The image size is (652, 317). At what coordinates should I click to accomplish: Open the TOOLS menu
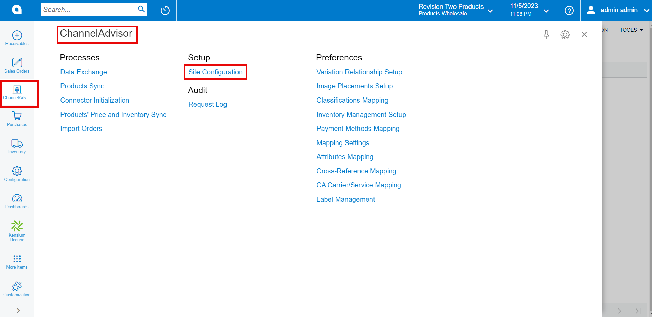click(x=631, y=30)
